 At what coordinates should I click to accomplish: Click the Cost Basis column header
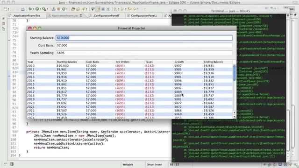click(100, 62)
